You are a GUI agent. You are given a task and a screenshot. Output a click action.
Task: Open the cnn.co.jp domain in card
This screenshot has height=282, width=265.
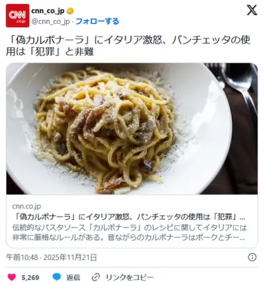point(26,207)
